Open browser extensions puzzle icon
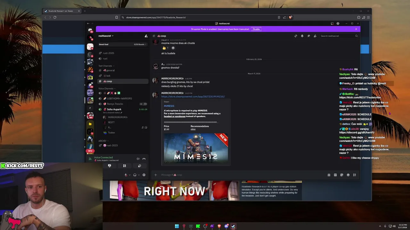 coord(359,17)
